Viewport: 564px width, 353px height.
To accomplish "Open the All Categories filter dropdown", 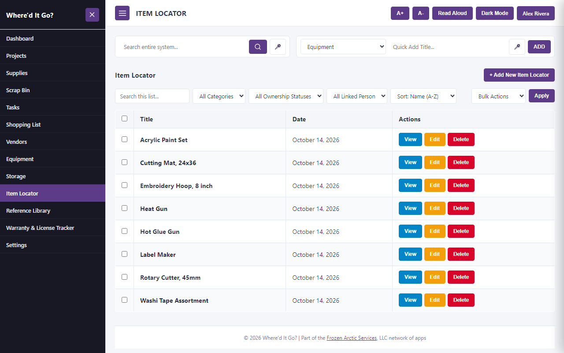I will click(x=219, y=96).
